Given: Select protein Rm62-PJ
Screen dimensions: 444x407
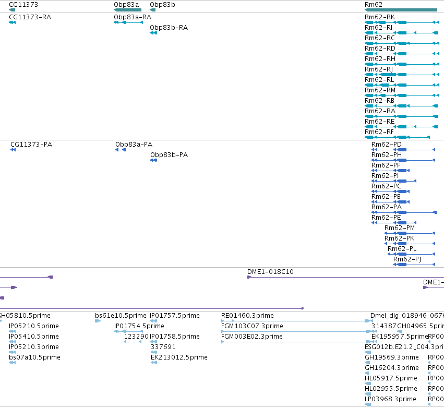Looking at the screenshot, I should (414, 265).
